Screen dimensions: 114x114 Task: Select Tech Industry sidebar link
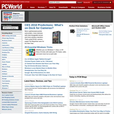click(x=6, y=81)
